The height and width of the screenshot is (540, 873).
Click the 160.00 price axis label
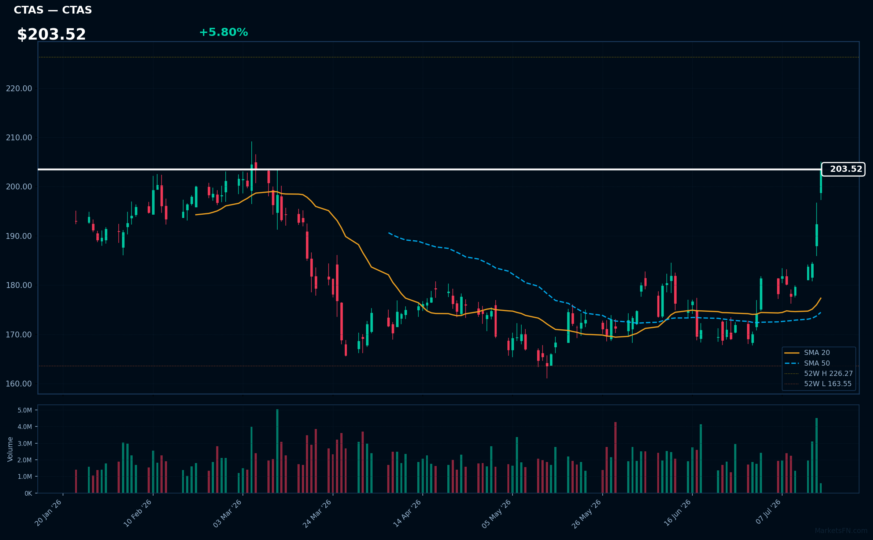19,384
